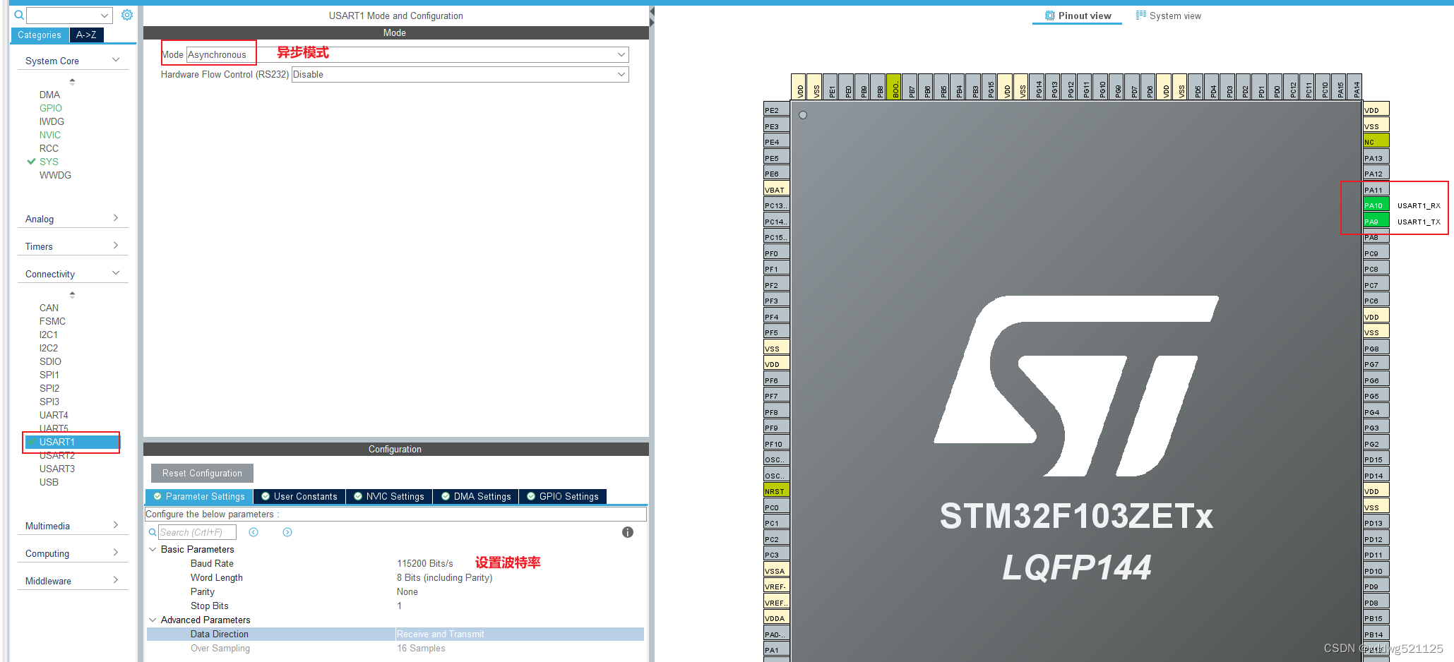Open the settings gear icon near search
Image resolution: width=1454 pixels, height=662 pixels.
(127, 15)
